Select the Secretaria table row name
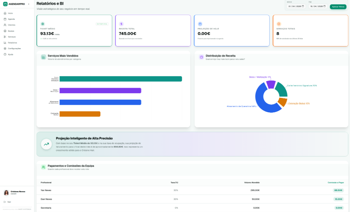This screenshot has height=212, width=350. coord(46,208)
